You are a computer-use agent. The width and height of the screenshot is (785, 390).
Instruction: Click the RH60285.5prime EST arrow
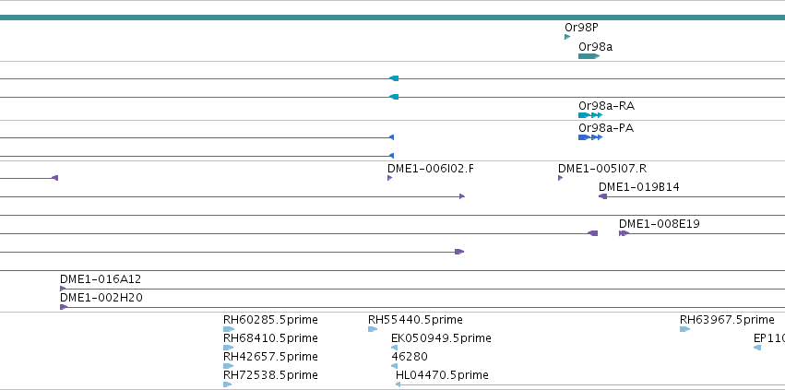pyautogui.click(x=228, y=329)
